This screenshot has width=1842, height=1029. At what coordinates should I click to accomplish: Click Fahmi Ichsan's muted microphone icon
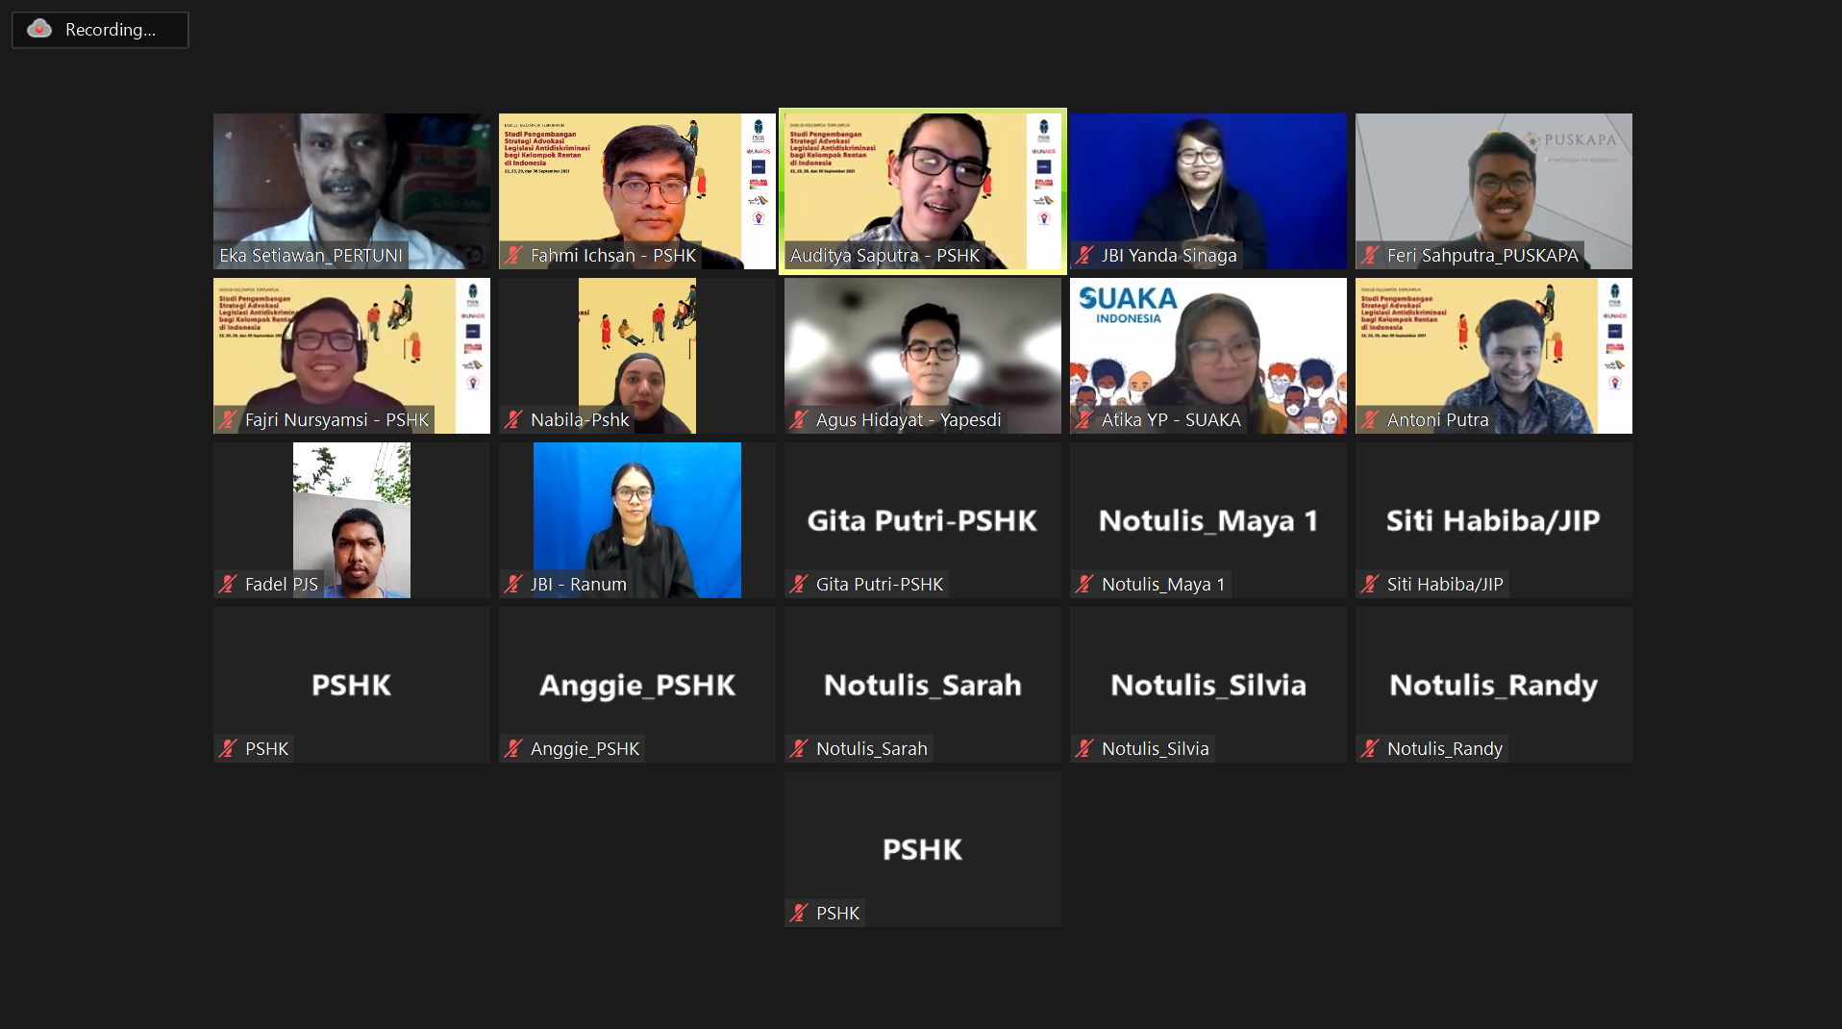(513, 255)
